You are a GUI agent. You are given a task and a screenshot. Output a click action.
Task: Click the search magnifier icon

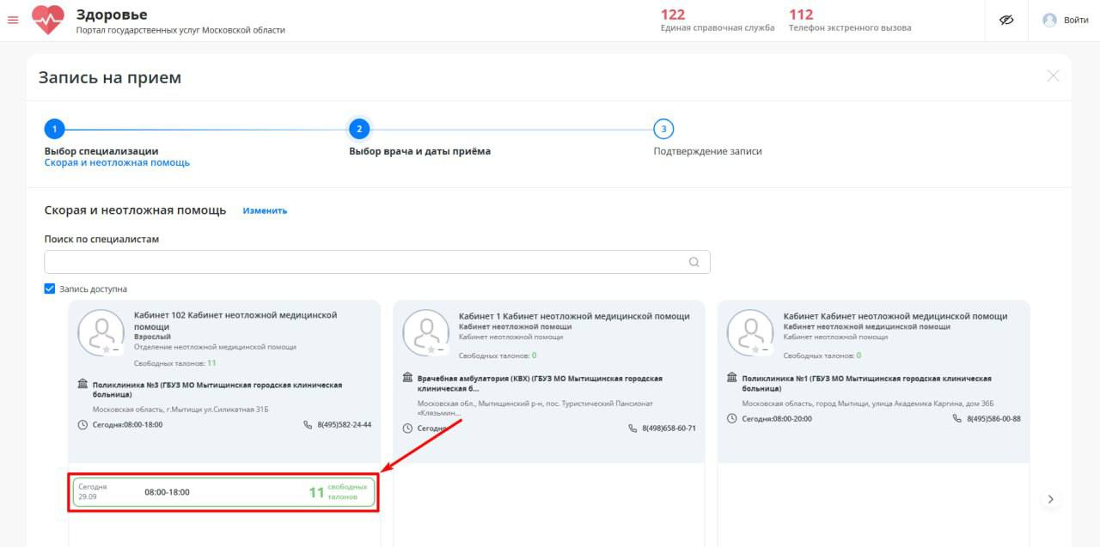click(x=694, y=263)
